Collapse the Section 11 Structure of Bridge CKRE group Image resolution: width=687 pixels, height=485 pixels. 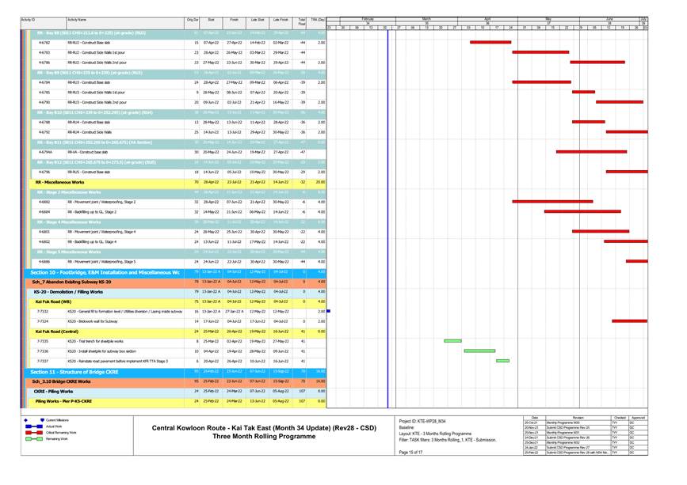[74, 371]
